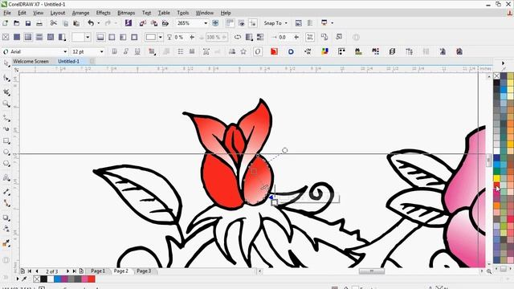
Task: Click the Import icon
Action: (x=143, y=23)
